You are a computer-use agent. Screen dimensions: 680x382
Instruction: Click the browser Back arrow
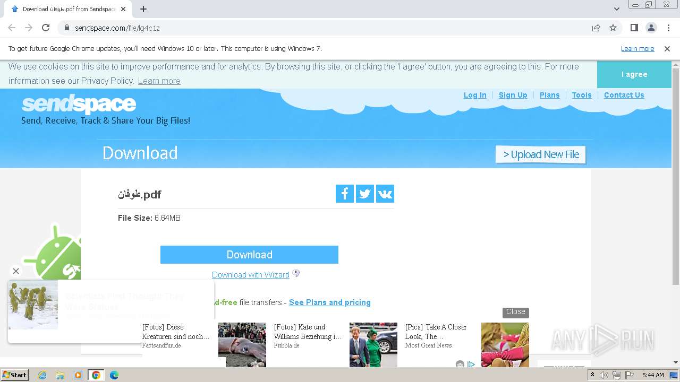12,28
